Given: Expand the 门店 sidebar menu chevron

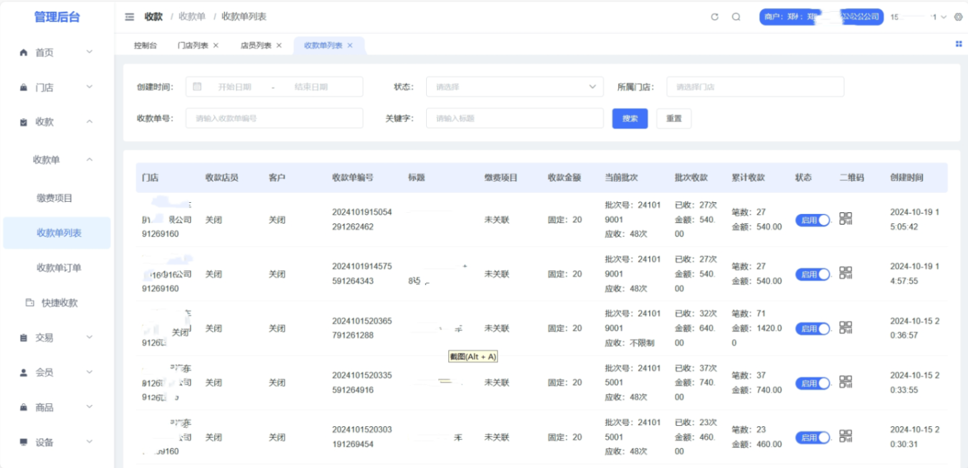Looking at the screenshot, I should tap(89, 87).
